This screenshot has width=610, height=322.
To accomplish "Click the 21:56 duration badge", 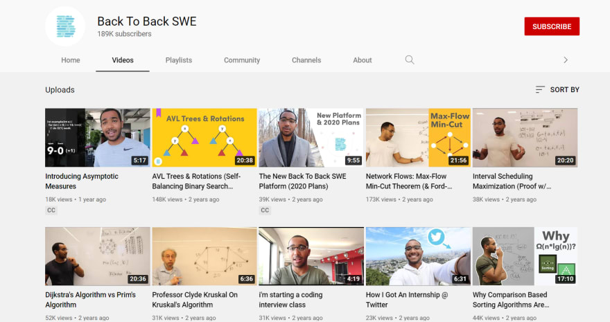I will (x=458, y=161).
